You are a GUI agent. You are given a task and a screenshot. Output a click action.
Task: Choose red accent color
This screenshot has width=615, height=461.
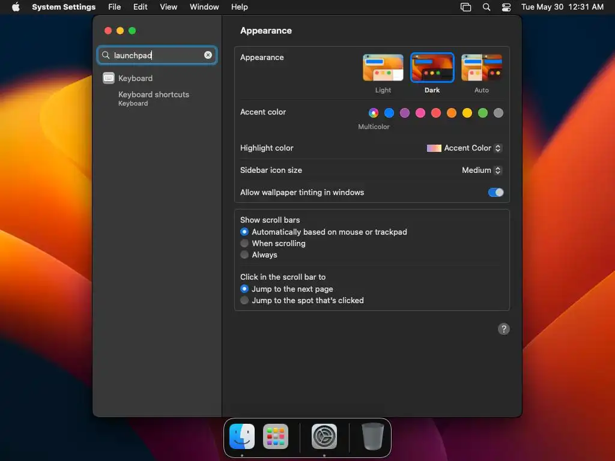pyautogui.click(x=436, y=113)
